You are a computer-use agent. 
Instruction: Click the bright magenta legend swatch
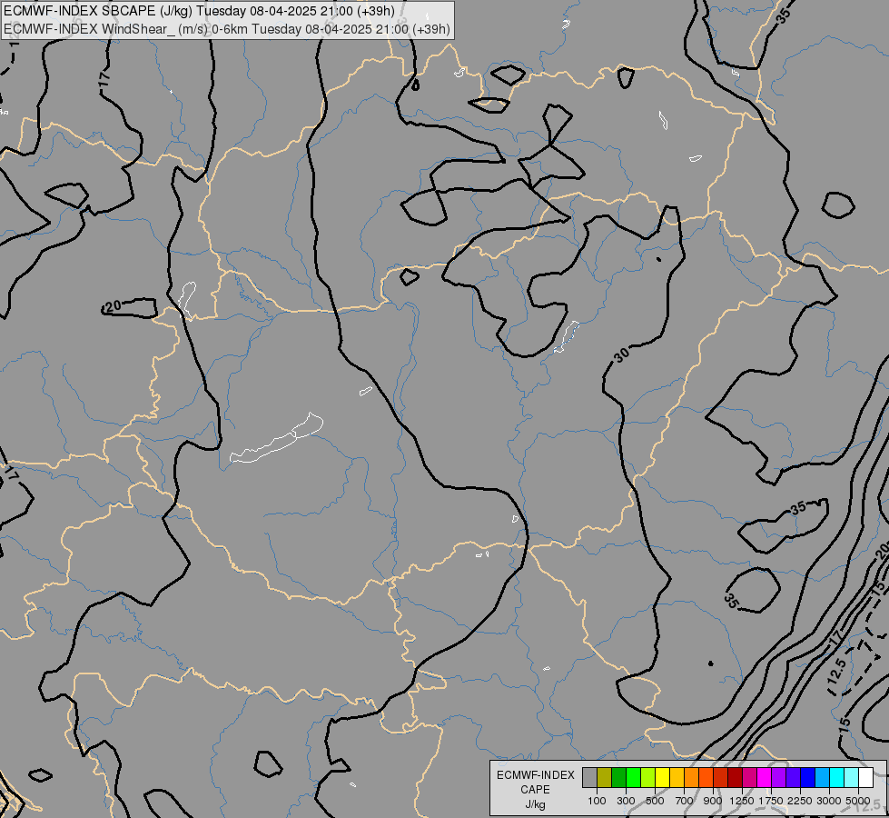pos(765,777)
